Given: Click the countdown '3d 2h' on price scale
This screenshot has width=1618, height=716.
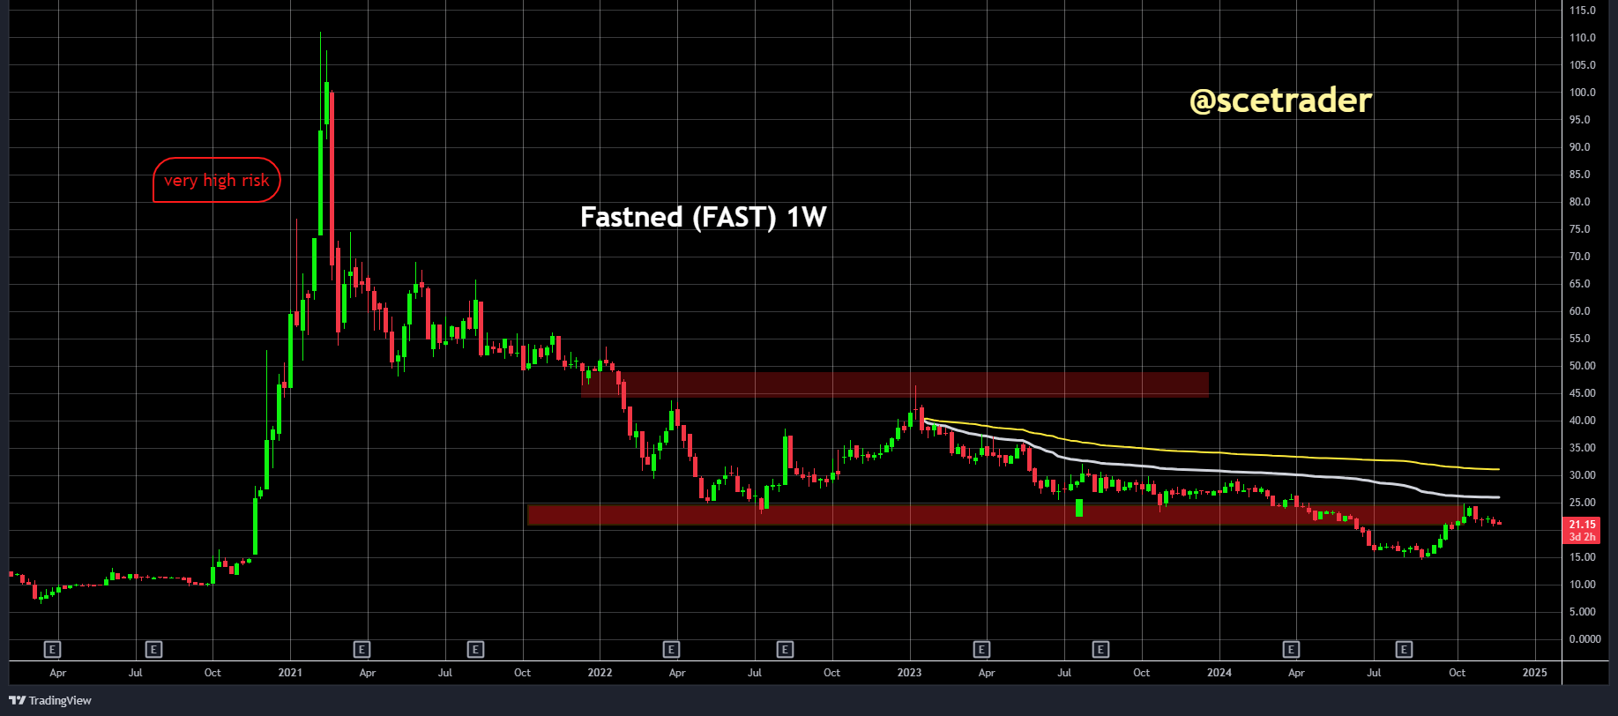Looking at the screenshot, I should pos(1583,537).
